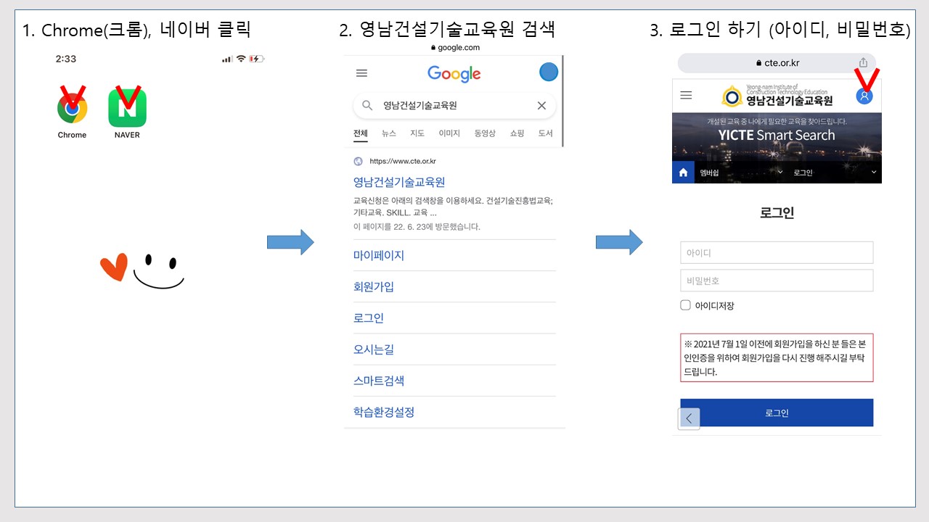Expand the 로그인 dropdown in navigation bar
The width and height of the screenshot is (929, 522).
873,173
